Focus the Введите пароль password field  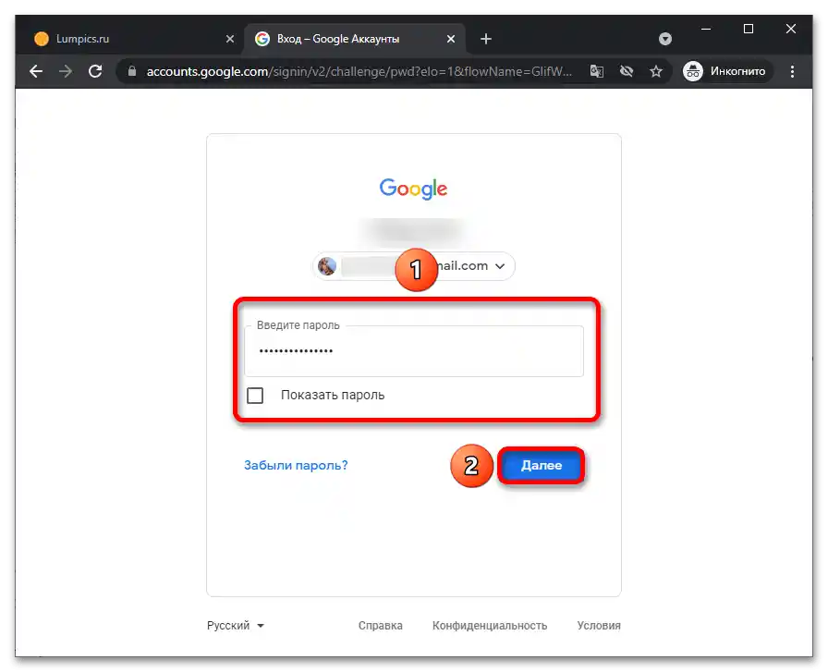coord(413,351)
